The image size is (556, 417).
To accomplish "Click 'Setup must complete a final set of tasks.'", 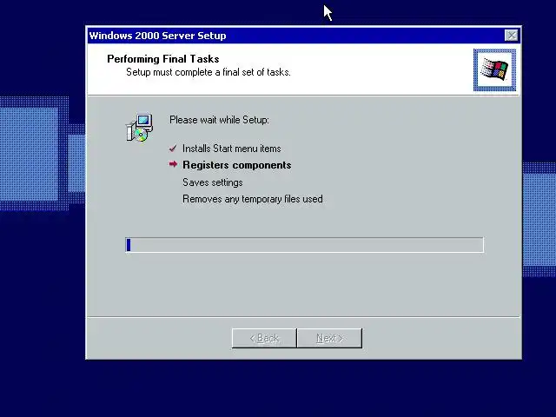I will [208, 72].
